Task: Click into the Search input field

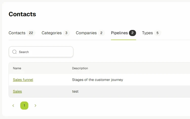Action: pyautogui.click(x=41, y=52)
